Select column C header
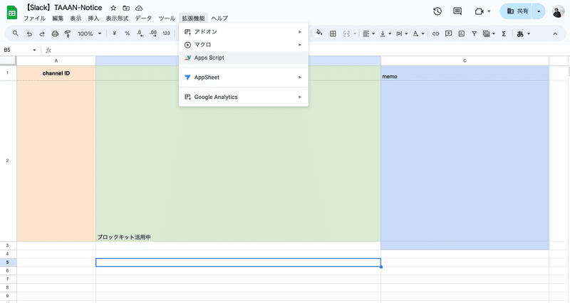 point(465,60)
